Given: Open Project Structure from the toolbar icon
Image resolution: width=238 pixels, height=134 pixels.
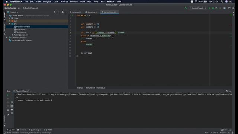Looking at the screenshot, I should tap(225, 8).
